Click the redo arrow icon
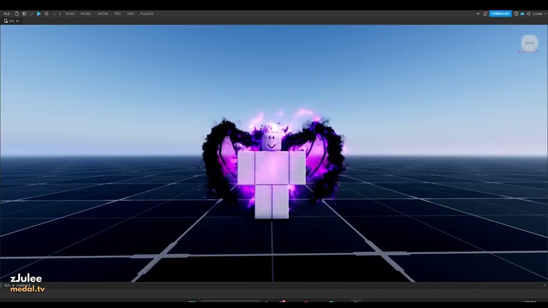Image resolution: width=548 pixels, height=308 pixels. pos(32,14)
